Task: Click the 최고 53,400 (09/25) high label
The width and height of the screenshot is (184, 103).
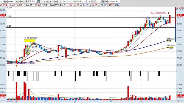Action: click(158, 13)
